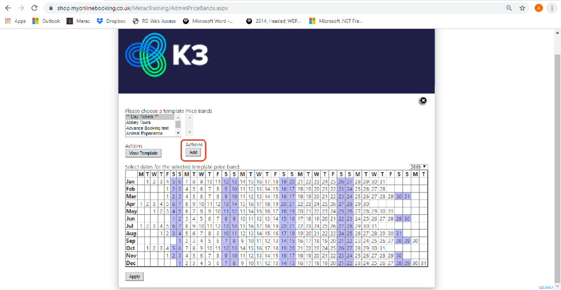The image size is (561, 290).
Task: Go back with browser back arrow
Action: point(8,8)
